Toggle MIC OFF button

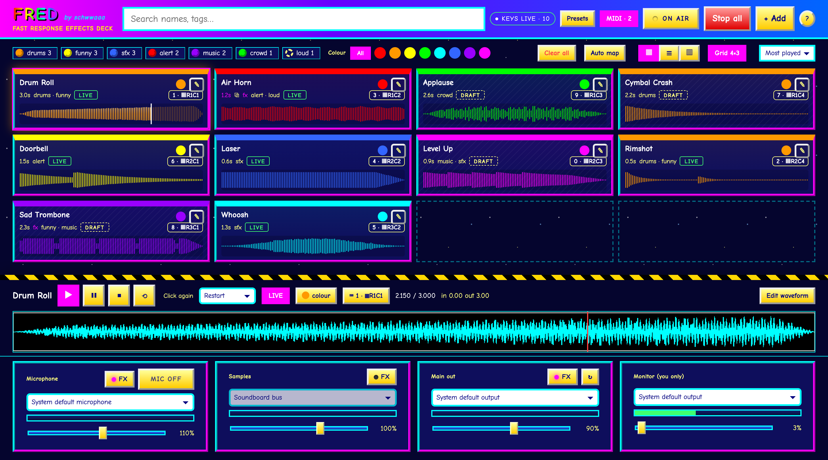tap(166, 379)
